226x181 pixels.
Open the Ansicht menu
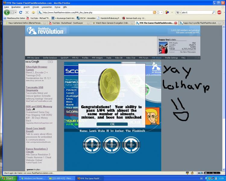(x=27, y=7)
